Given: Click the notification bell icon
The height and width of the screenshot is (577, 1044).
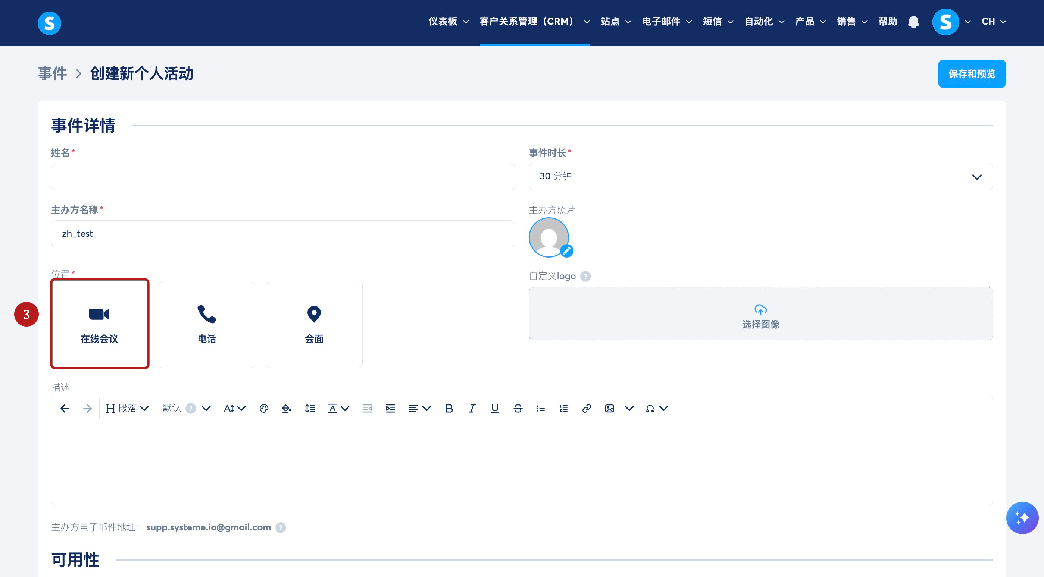Looking at the screenshot, I should click(x=913, y=22).
